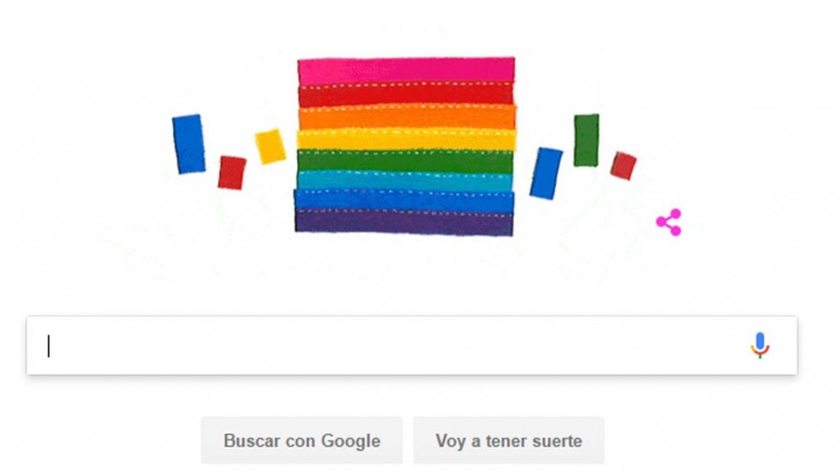This screenshot has width=840, height=472.
Task: Select the yellow stripe of the flag
Action: coord(407,140)
